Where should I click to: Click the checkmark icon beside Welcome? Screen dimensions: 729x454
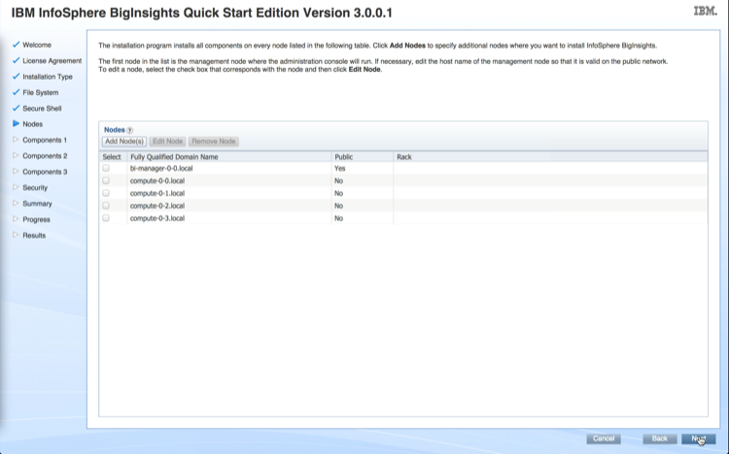pyautogui.click(x=17, y=45)
